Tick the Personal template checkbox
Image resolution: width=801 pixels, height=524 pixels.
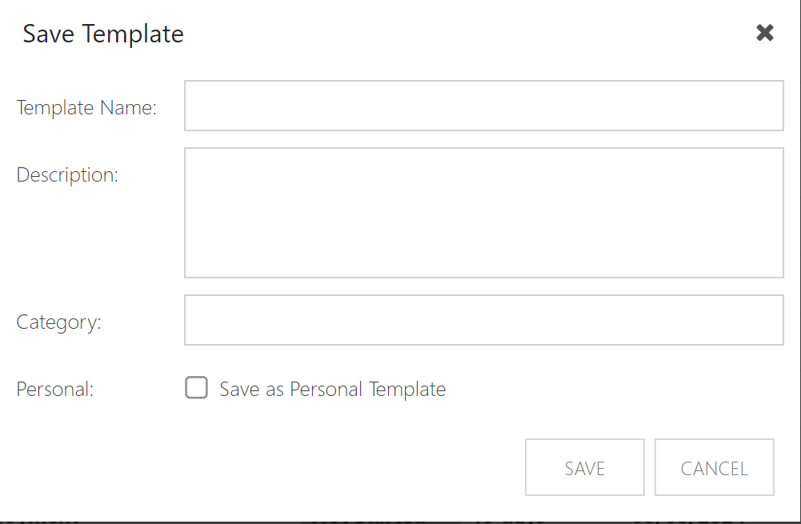point(196,388)
